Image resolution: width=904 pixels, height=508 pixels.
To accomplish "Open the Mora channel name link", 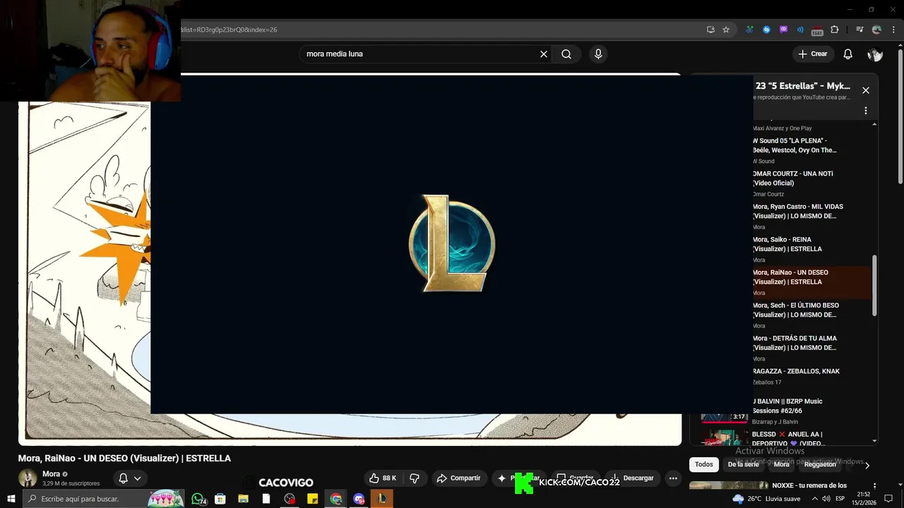I will [51, 474].
